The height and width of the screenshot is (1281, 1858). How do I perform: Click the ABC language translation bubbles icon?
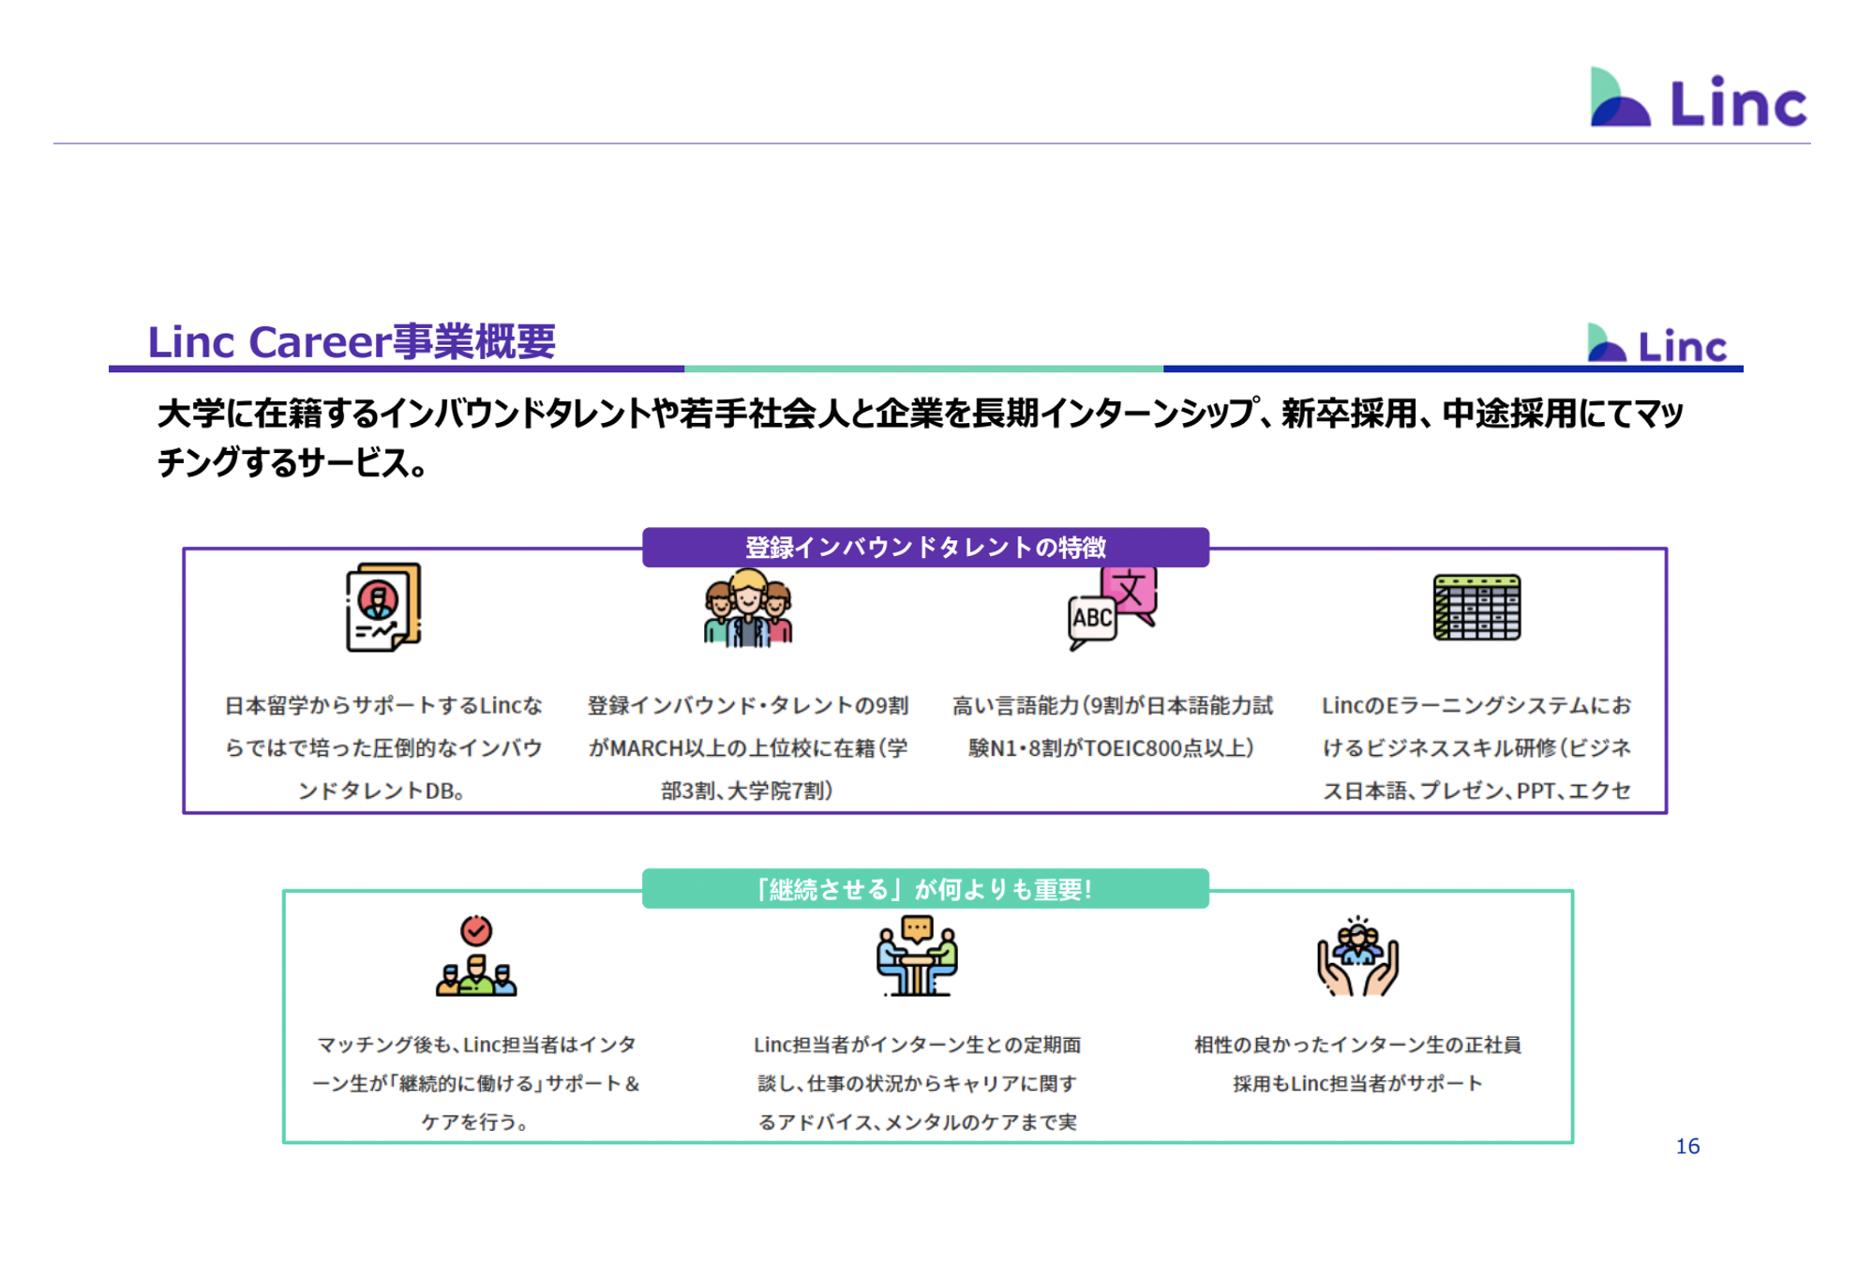click(1112, 608)
